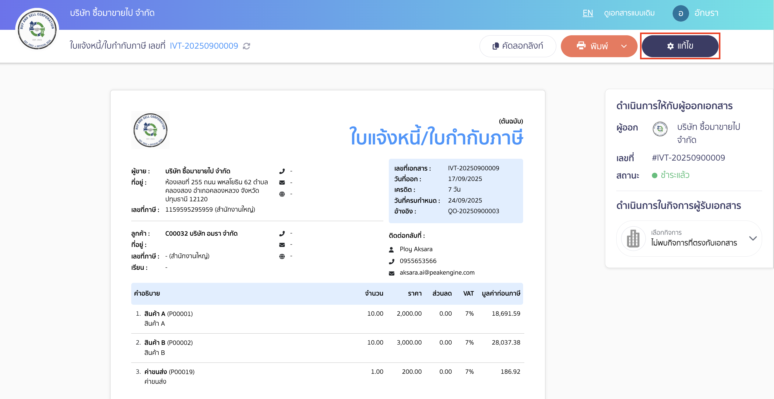Click the อักษรา user avatar circle
The image size is (774, 399).
(x=681, y=13)
